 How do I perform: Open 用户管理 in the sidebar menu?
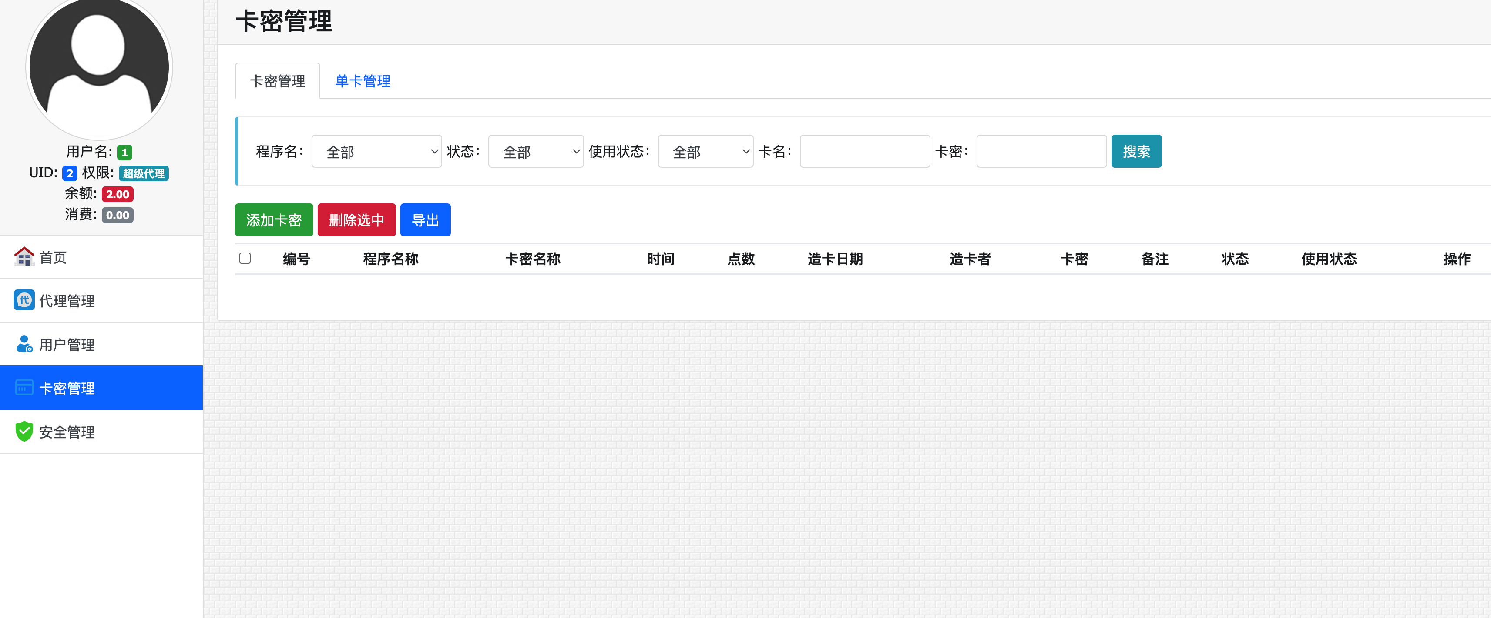pos(101,345)
